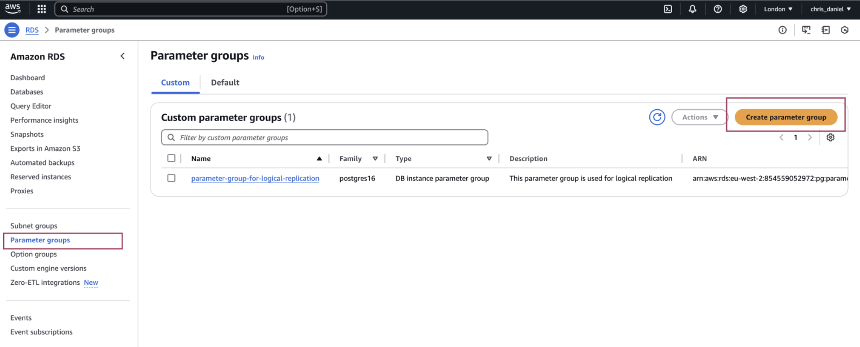Open the info panel circle icon
860x347 pixels.
(x=782, y=30)
